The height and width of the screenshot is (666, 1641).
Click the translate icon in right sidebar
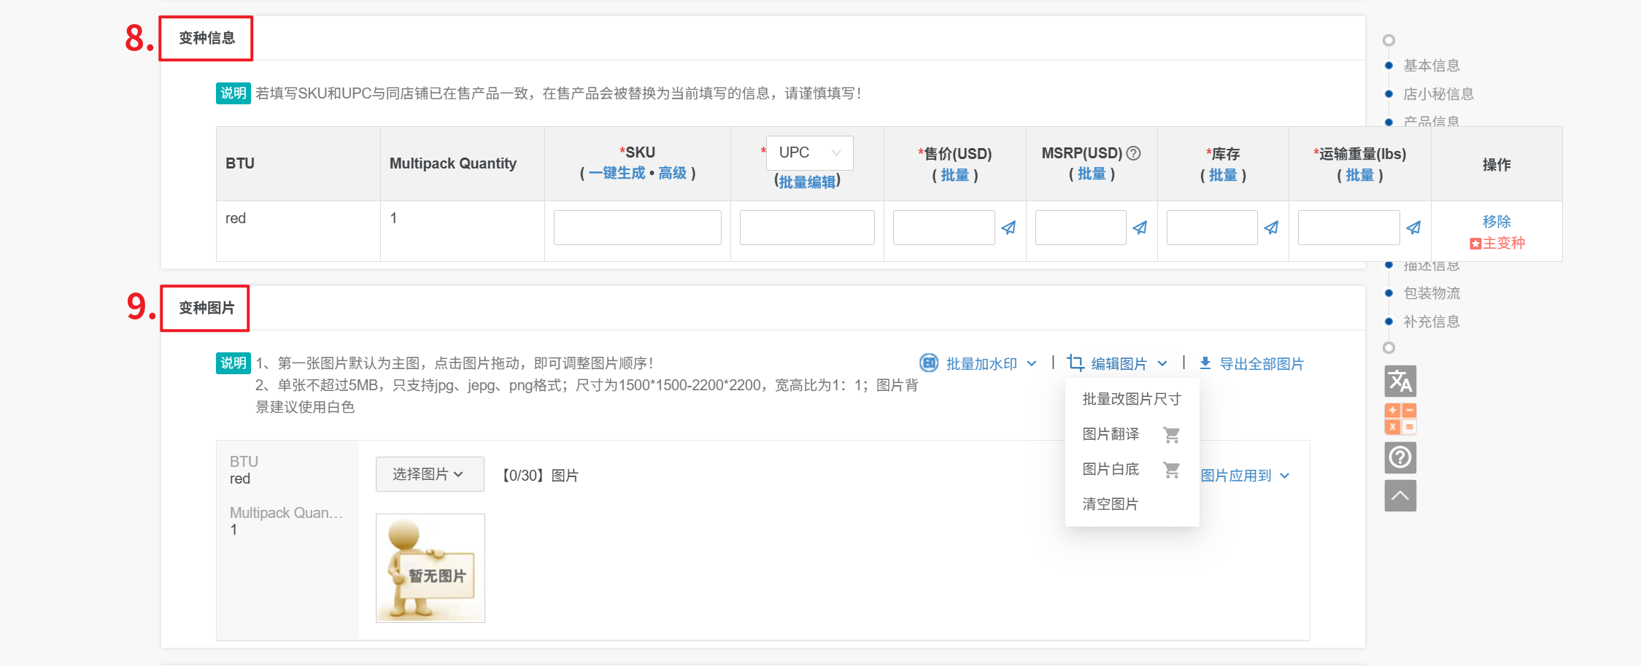(1399, 381)
